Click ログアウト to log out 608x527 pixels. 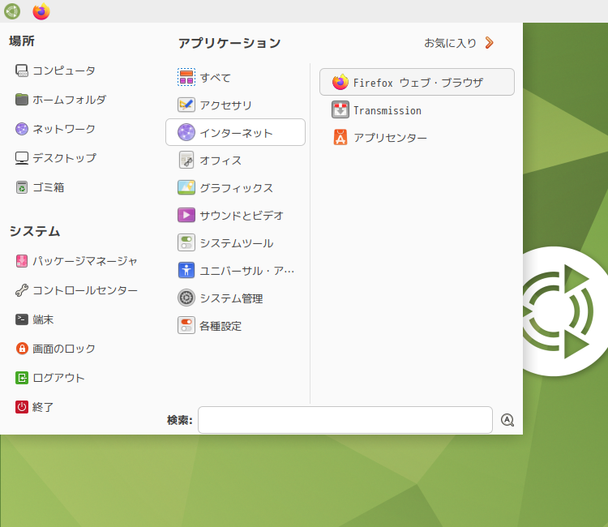click(x=50, y=378)
